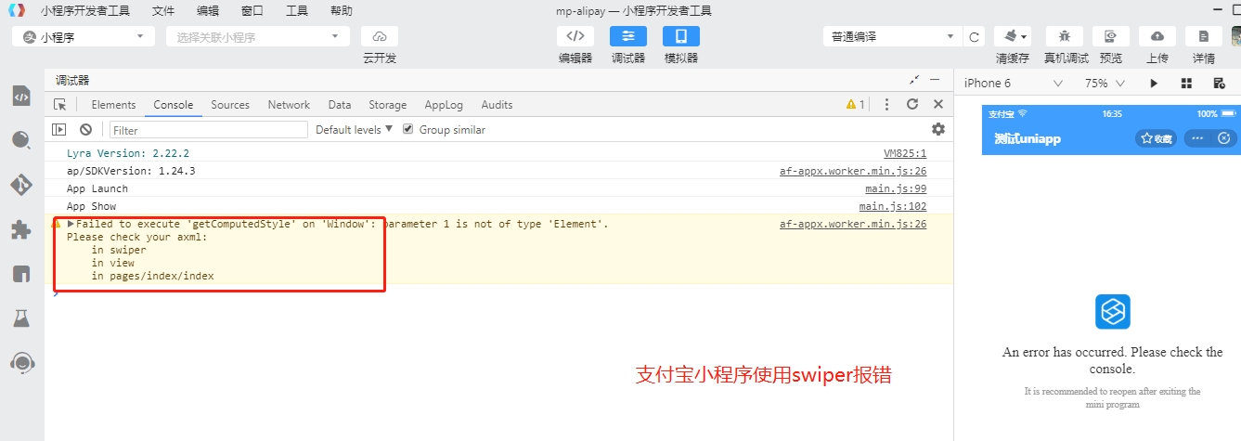This screenshot has height=441, width=1241.
Task: Open the main.js:99 source link
Action: 896,188
